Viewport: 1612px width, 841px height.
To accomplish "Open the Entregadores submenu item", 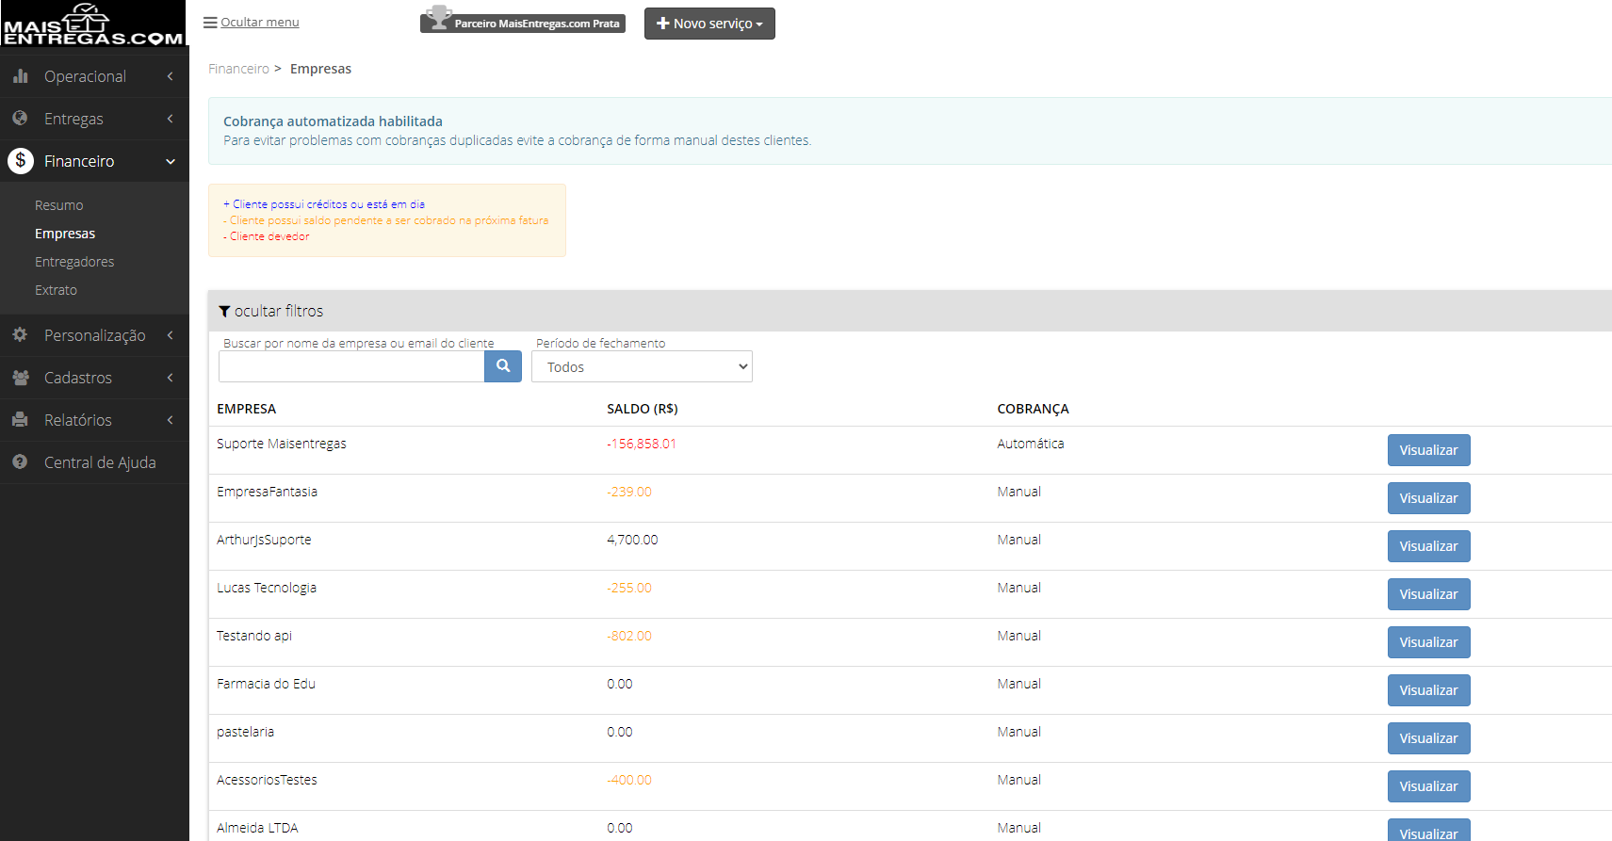I will coord(74,262).
